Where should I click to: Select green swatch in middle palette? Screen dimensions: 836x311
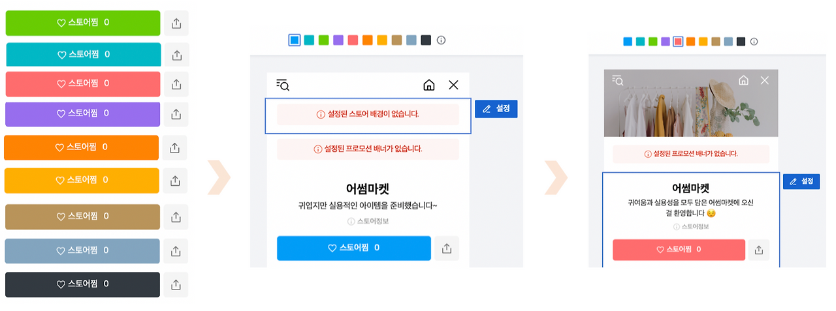323,40
